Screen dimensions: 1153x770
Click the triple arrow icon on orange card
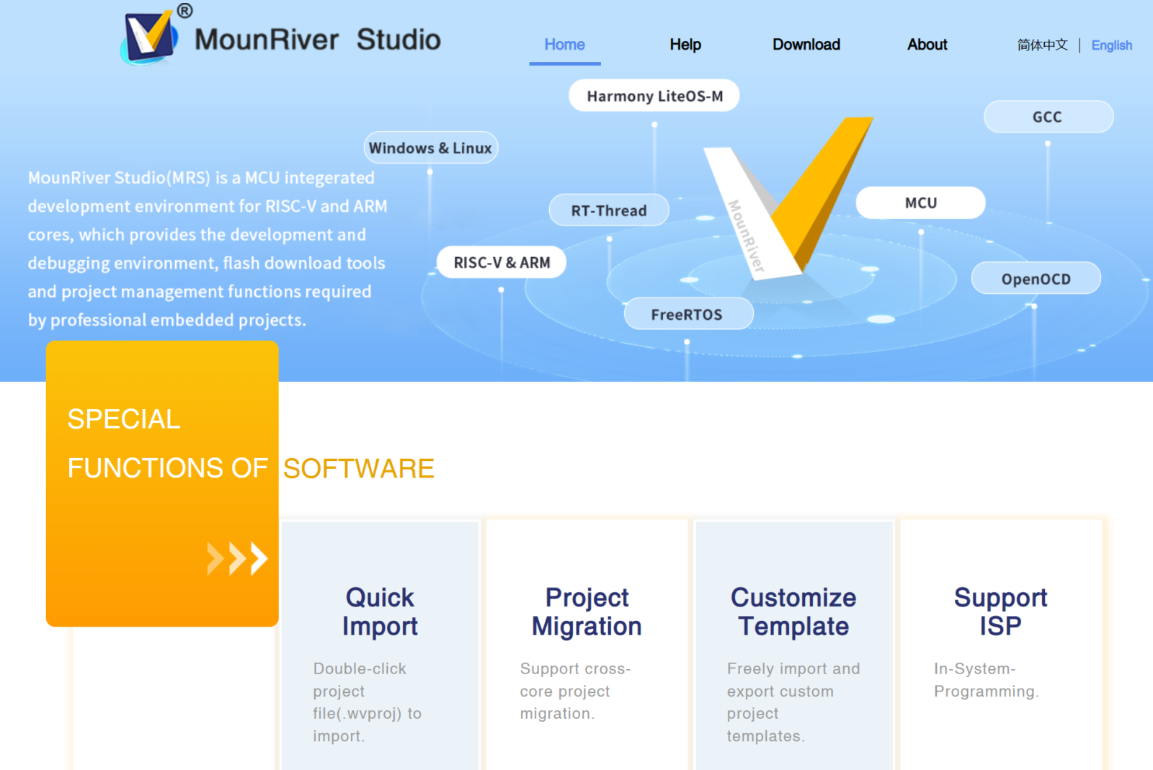click(237, 557)
